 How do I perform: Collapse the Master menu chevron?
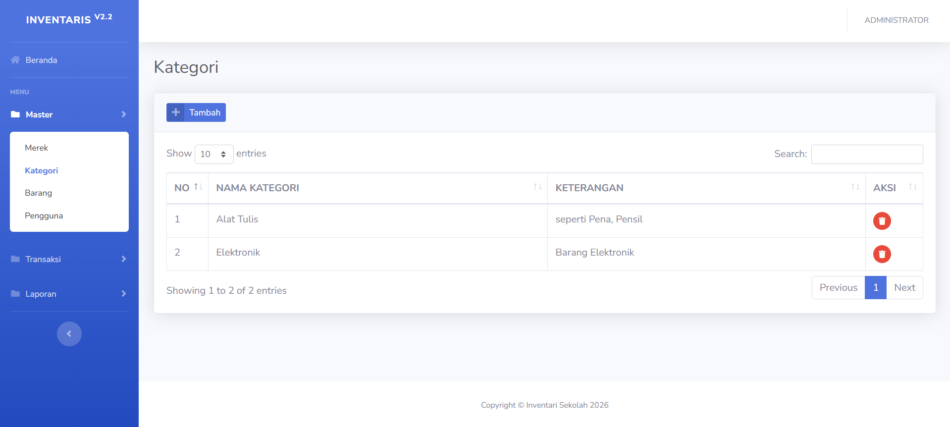(x=123, y=114)
